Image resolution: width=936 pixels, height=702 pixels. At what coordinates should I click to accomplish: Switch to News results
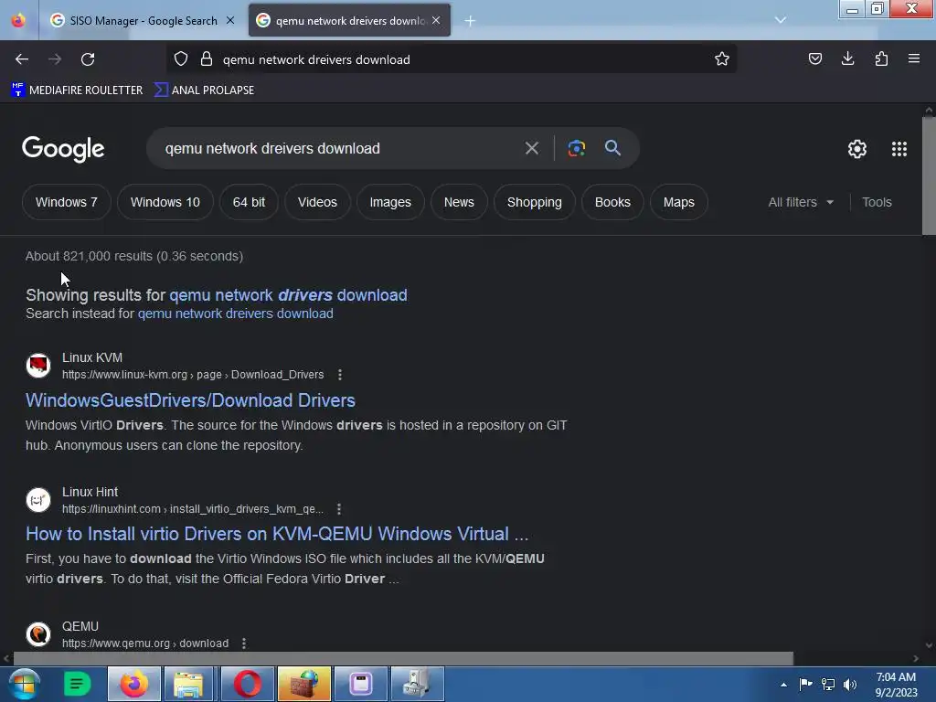(x=459, y=202)
